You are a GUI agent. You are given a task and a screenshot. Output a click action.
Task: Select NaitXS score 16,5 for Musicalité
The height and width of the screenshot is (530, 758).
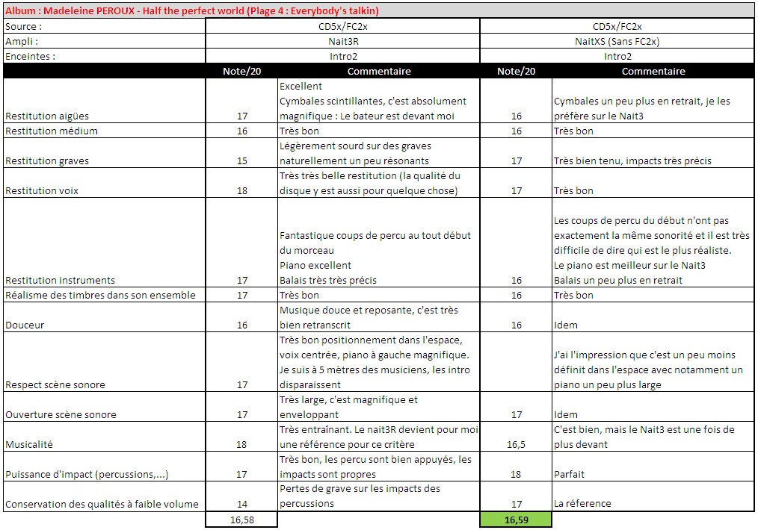(516, 437)
